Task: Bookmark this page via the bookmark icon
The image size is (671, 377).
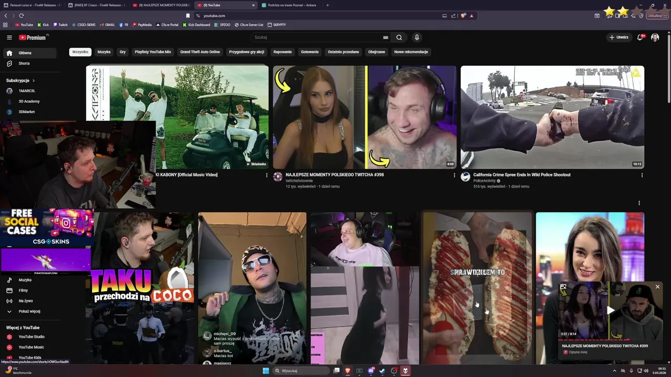Action: (188, 16)
